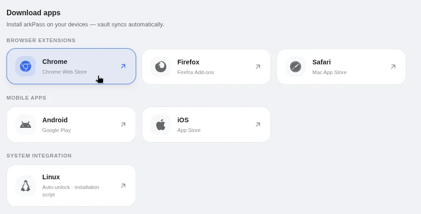Viewport: 421px width, 214px height.
Task: Choose the Google Play subtitle
Action: point(56,130)
